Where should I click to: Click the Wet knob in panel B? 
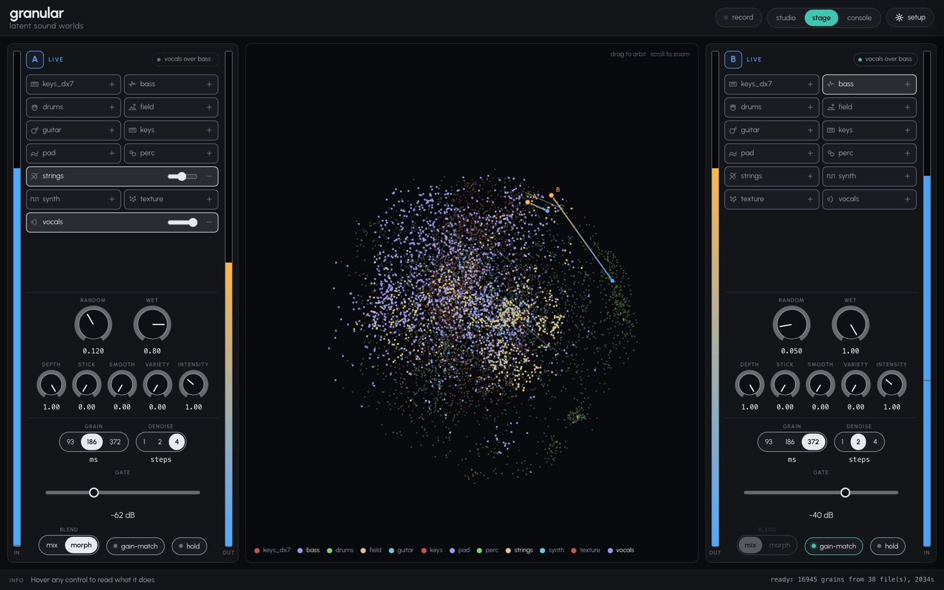click(850, 324)
